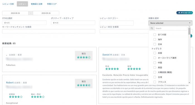Click the 検索結果: 85 text
This screenshot has width=195, height=105.
tap(9, 43)
